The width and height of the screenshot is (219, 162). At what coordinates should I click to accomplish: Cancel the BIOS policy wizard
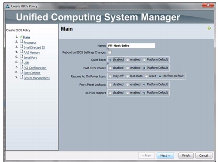(x=204, y=156)
